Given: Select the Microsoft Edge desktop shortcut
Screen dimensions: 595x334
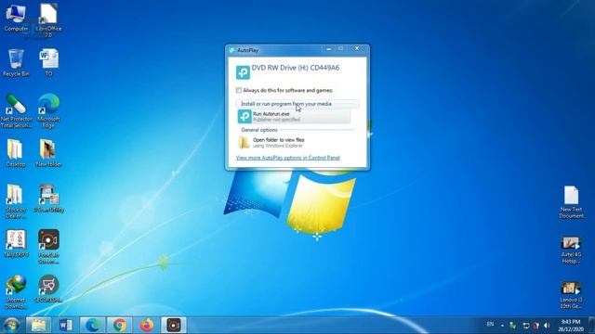Looking at the screenshot, I should 48,111.
